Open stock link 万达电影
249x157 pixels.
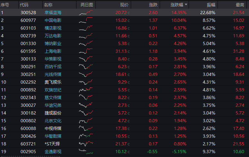point(53,36)
